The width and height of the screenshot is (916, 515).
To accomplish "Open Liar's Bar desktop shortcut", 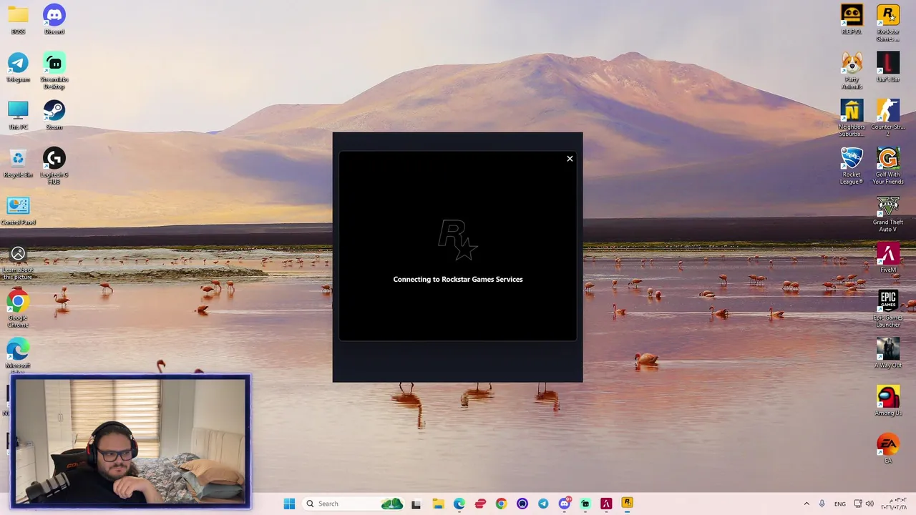I will [888, 67].
